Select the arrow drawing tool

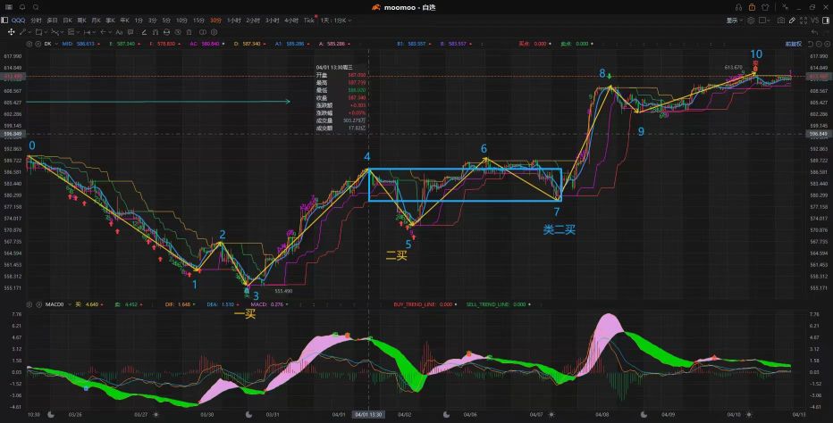103,32
